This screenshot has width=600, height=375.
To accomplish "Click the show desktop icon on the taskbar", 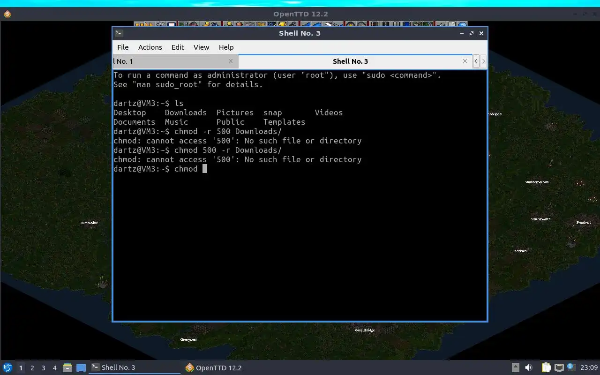I will [x=81, y=368].
